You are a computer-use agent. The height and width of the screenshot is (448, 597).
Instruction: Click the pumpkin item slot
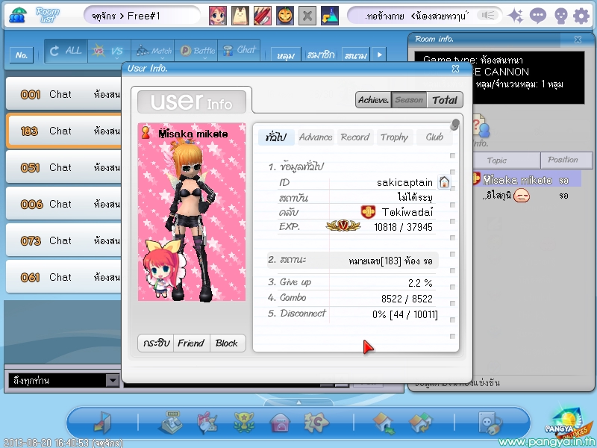tap(285, 16)
